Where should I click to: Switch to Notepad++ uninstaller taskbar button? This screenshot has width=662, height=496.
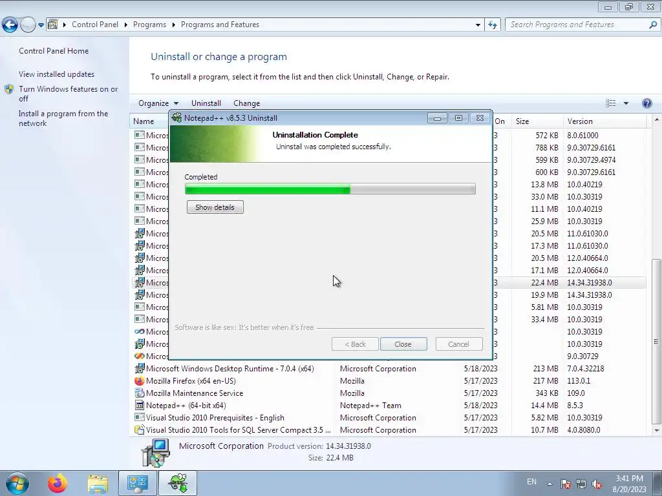[x=178, y=483]
